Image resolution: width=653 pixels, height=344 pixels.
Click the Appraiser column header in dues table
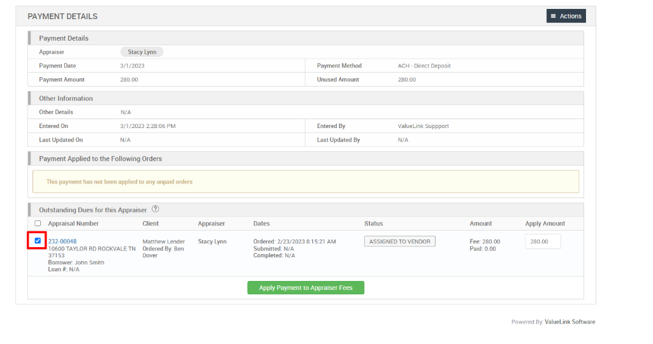coord(211,224)
